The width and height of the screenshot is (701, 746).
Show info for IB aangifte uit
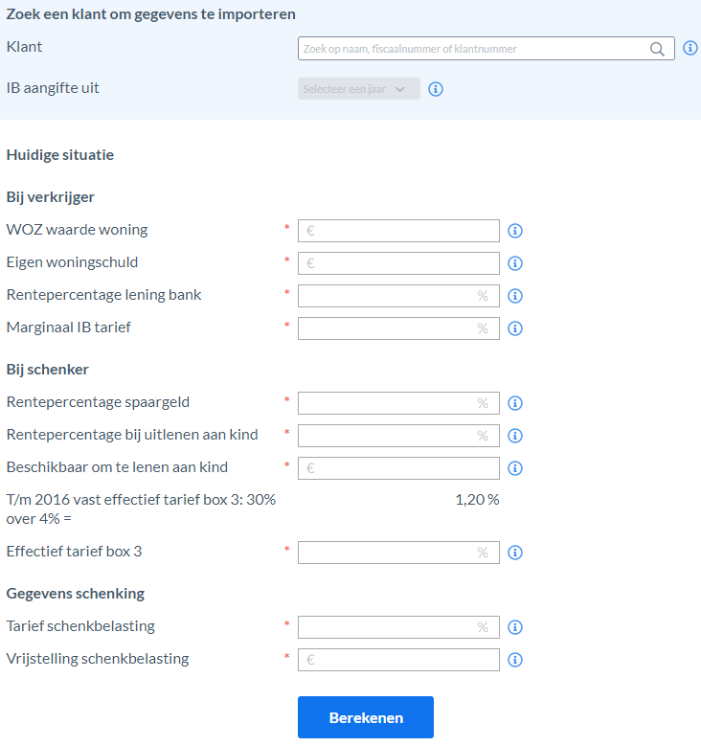(x=436, y=89)
